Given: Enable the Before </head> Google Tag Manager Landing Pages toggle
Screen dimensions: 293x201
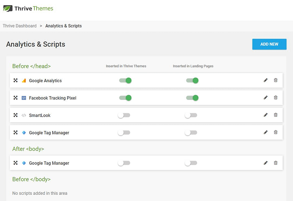Looking at the screenshot, I should pyautogui.click(x=191, y=133).
